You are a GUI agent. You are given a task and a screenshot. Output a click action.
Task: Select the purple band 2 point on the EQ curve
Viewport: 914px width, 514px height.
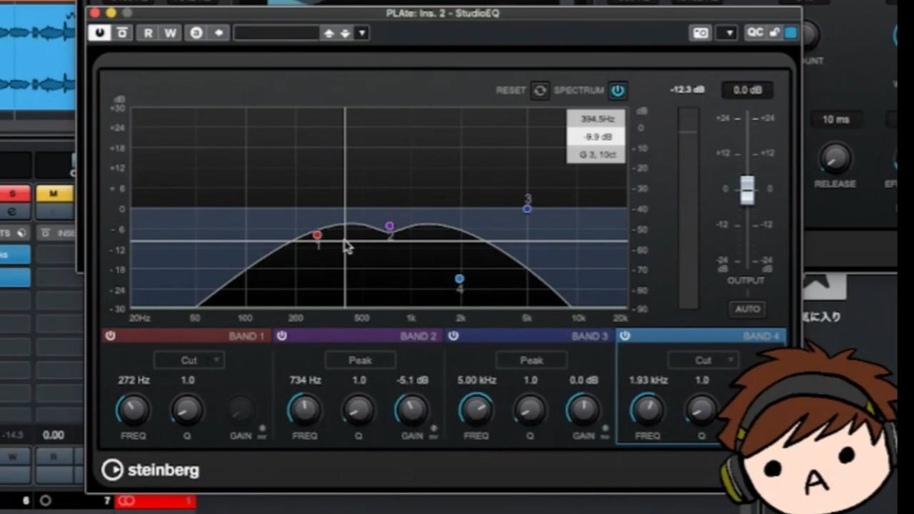[x=389, y=227]
